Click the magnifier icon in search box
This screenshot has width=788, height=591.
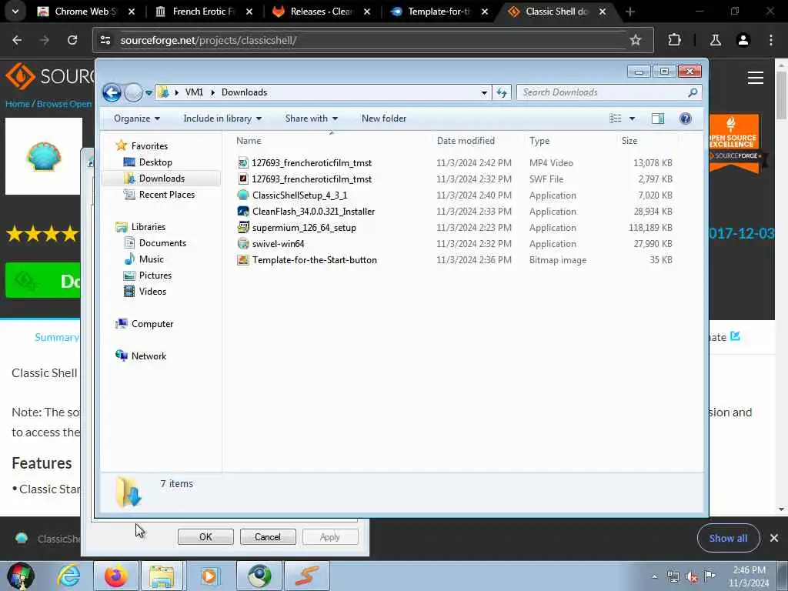coord(693,92)
